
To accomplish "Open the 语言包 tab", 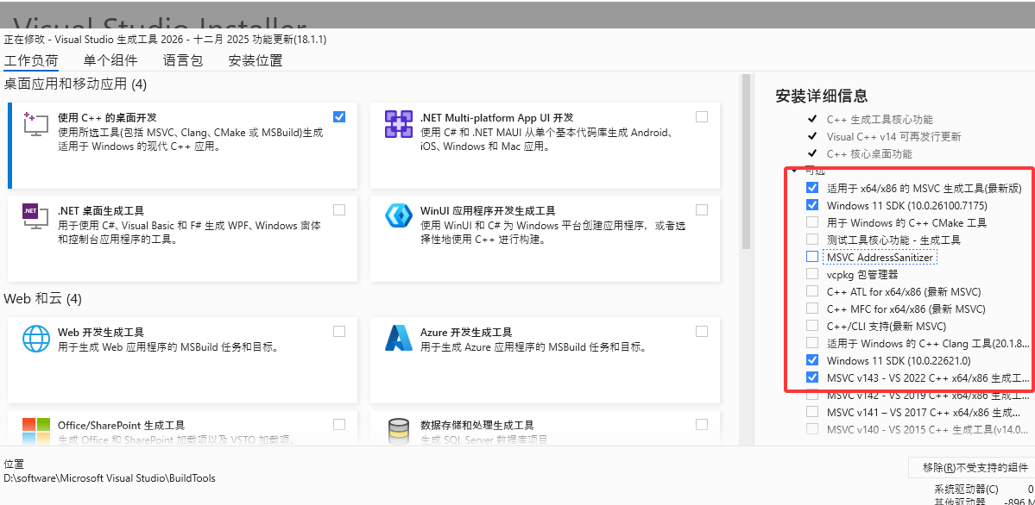I will click(x=183, y=60).
